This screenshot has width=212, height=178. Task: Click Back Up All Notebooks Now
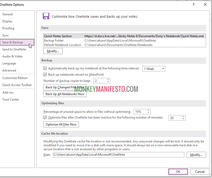[x=65, y=94]
